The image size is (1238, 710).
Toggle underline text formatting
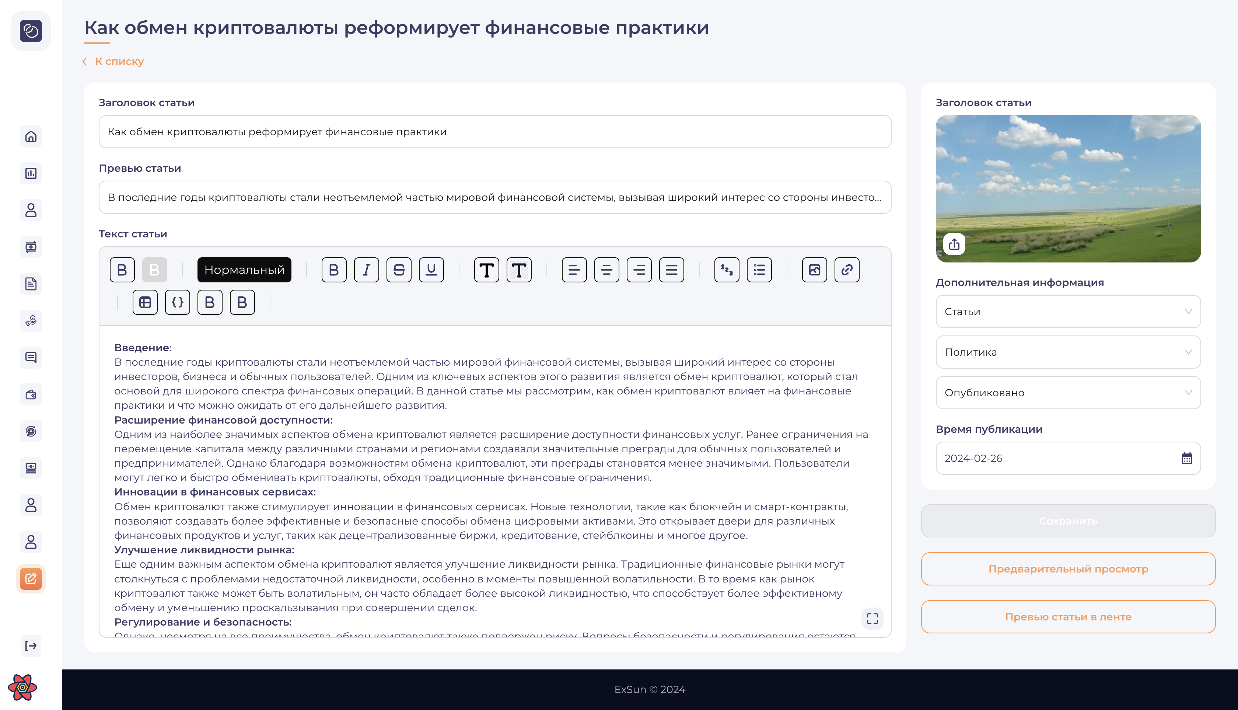pos(431,270)
